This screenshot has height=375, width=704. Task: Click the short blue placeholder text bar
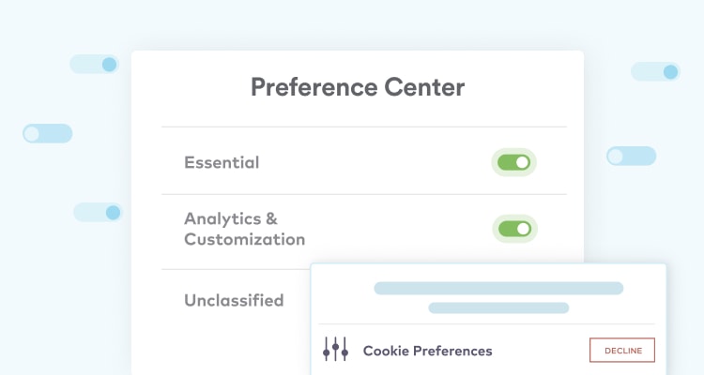[498, 307]
